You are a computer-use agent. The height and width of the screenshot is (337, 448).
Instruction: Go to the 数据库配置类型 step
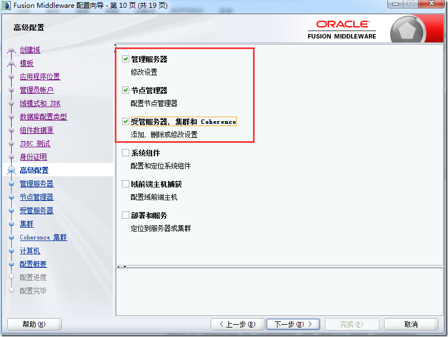(x=43, y=117)
